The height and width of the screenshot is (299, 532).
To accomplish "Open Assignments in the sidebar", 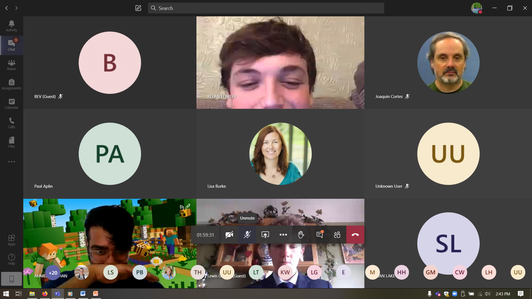I will [x=12, y=84].
